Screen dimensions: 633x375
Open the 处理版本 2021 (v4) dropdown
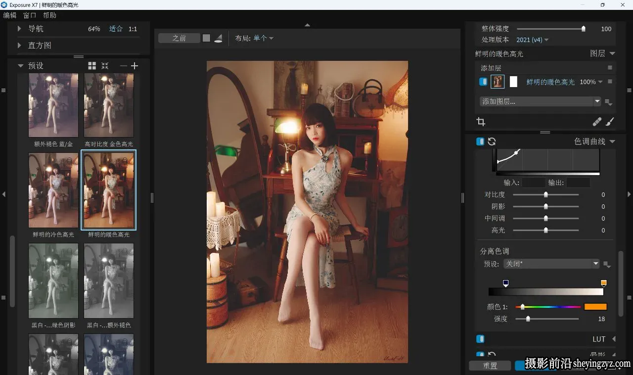pos(533,40)
